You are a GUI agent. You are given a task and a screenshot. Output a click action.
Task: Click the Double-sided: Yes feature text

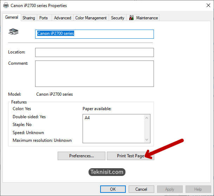click(x=29, y=117)
